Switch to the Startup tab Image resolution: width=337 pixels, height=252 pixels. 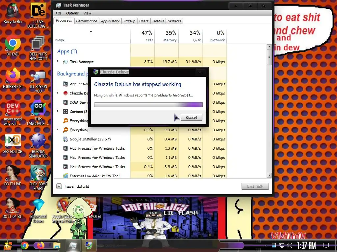pyautogui.click(x=129, y=21)
